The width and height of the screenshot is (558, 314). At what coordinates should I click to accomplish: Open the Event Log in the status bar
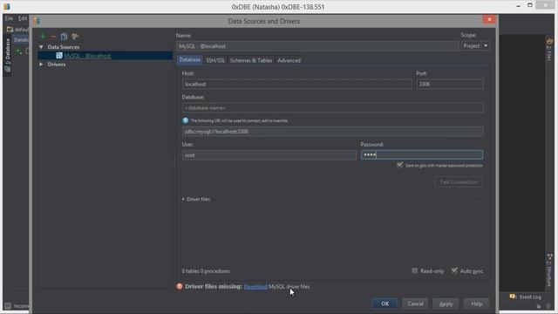(526, 297)
